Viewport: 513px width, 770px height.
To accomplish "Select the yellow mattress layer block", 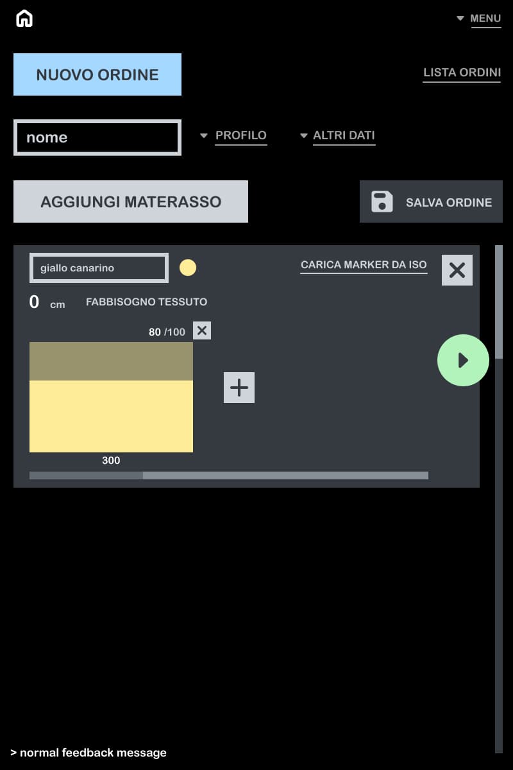I will pyautogui.click(x=111, y=416).
